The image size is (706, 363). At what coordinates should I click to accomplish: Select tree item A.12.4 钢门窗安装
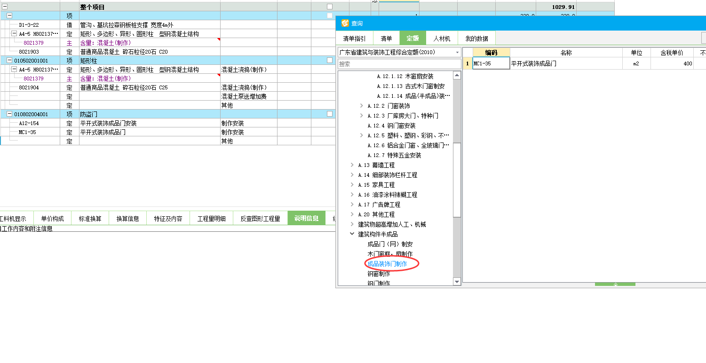[x=391, y=126]
